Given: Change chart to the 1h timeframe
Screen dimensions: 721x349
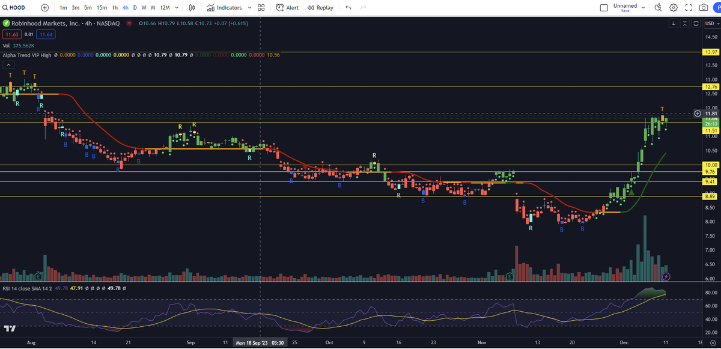Looking at the screenshot, I should pos(115,8).
